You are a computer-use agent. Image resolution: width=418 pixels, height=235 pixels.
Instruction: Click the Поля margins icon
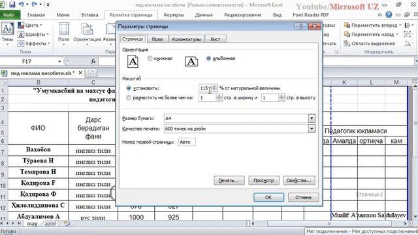(64, 29)
